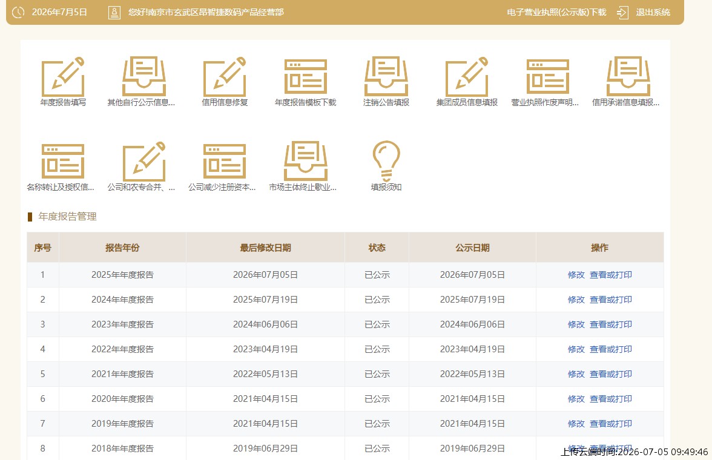
Task: Click the 名称转让及授权信息 icon
Action: (63, 161)
